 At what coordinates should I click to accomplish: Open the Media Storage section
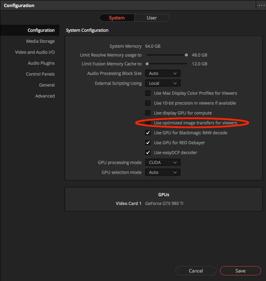41,41
